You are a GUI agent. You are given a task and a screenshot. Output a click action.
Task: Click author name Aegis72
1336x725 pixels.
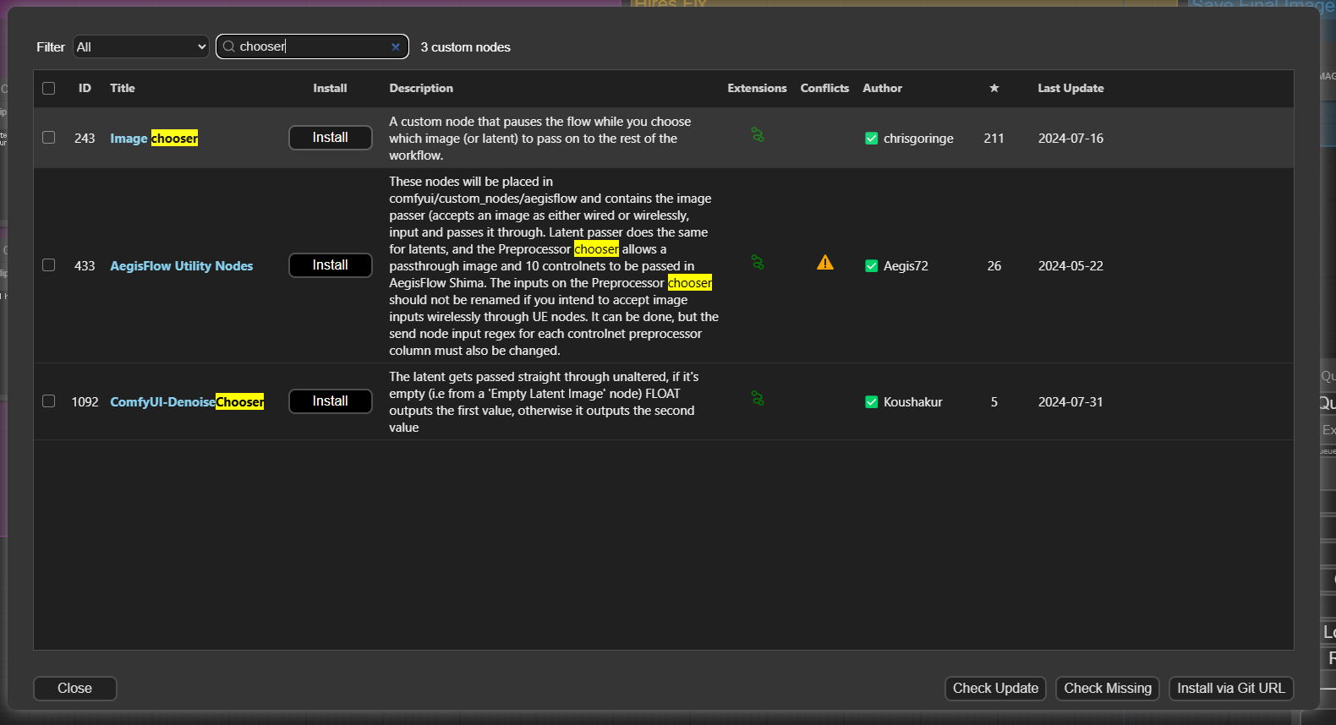(x=906, y=266)
